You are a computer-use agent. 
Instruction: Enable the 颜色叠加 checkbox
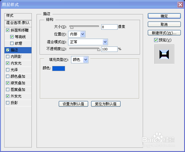[x=8, y=76]
